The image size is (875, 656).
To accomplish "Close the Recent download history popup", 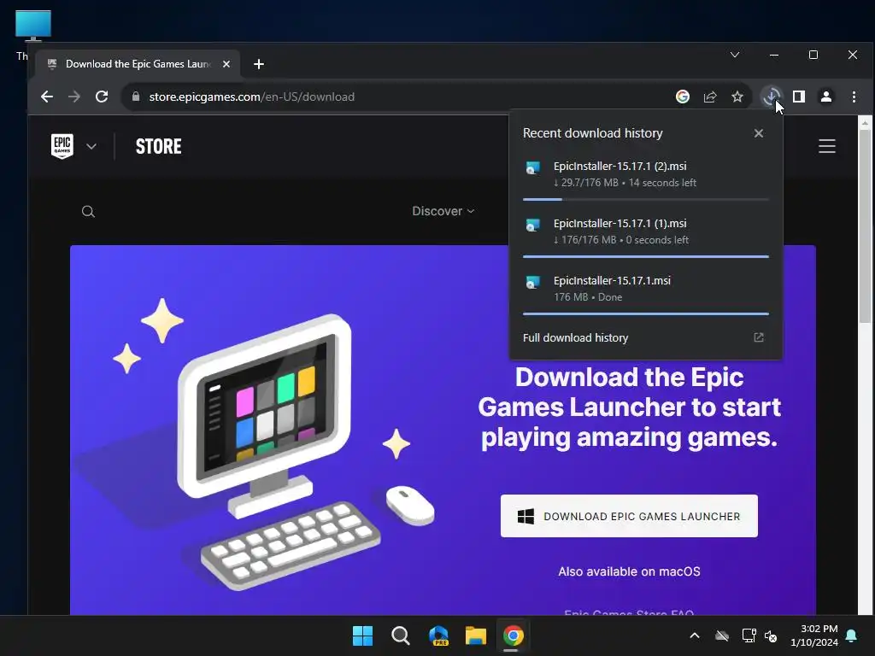I will click(759, 133).
